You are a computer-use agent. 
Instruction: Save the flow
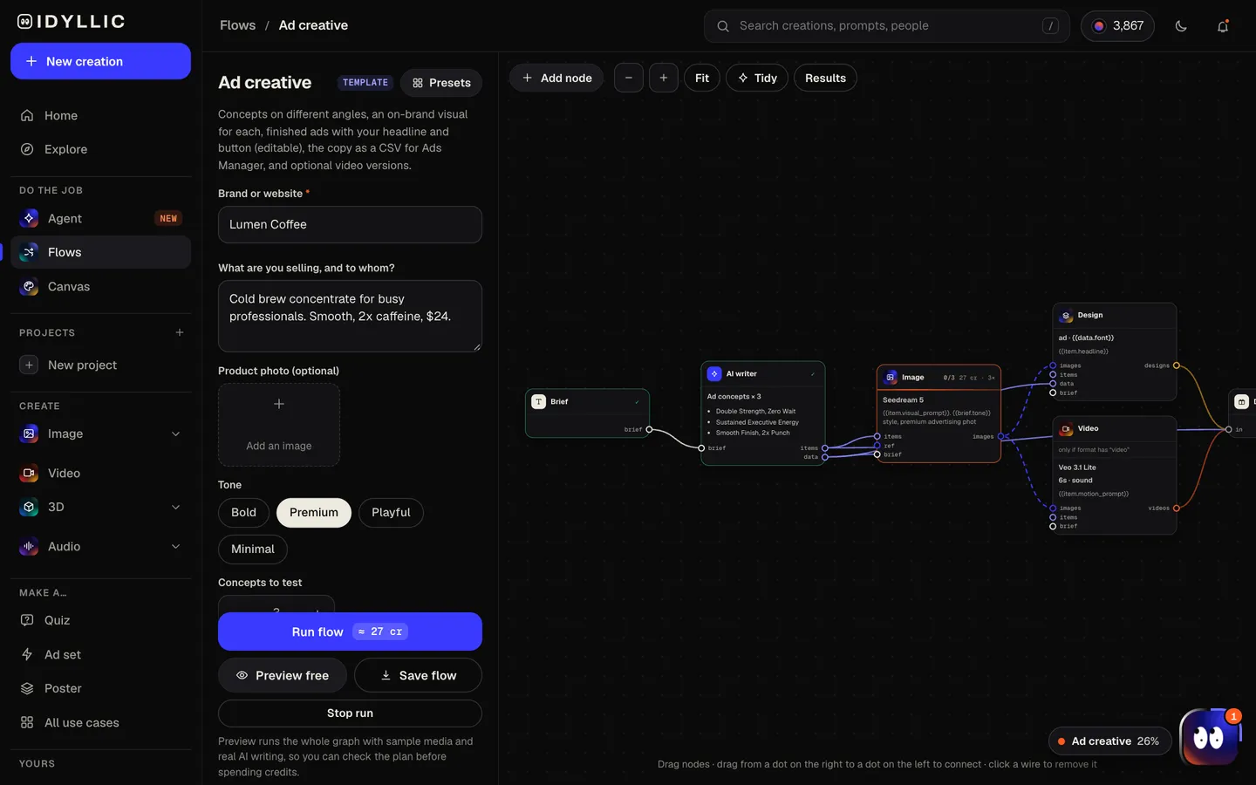[418, 675]
